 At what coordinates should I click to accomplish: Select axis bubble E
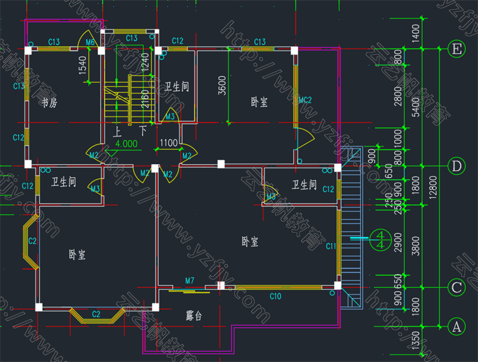pos(457,49)
